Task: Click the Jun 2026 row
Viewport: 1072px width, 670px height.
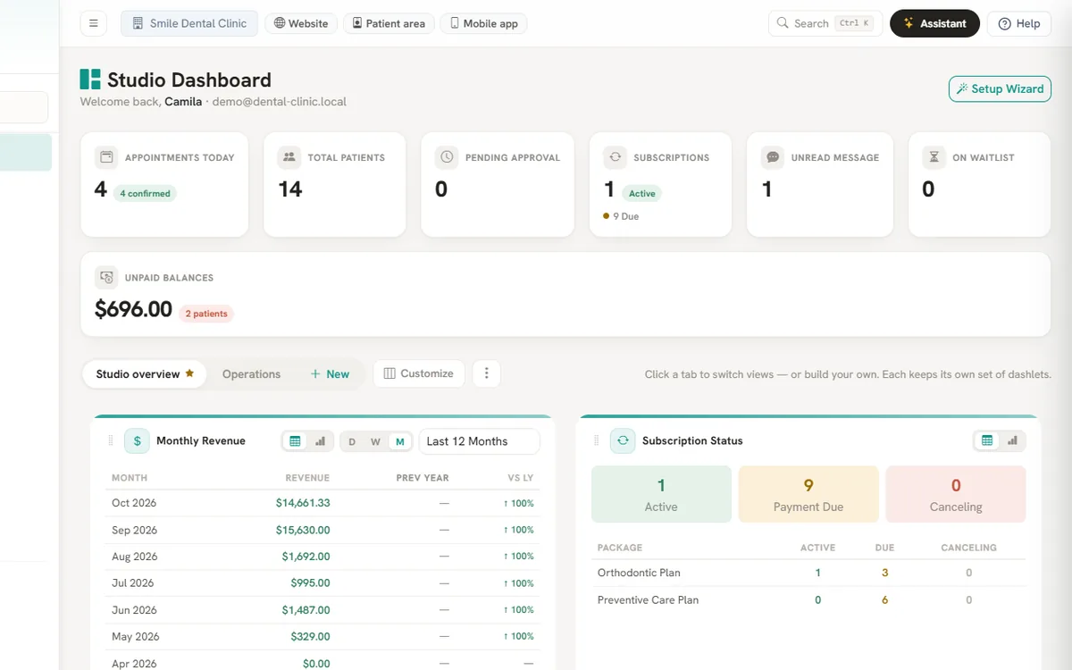Action: (322, 609)
